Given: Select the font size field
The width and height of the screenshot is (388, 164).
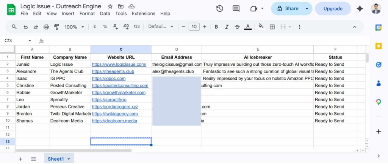Looking at the screenshot, I should click(x=194, y=26).
